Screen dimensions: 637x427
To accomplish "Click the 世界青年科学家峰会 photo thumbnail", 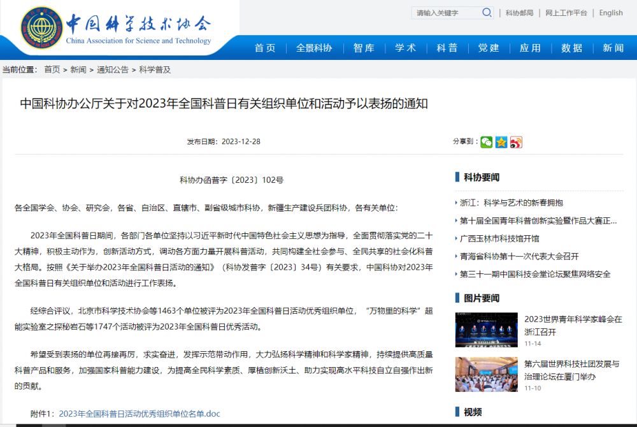I will point(486,329).
